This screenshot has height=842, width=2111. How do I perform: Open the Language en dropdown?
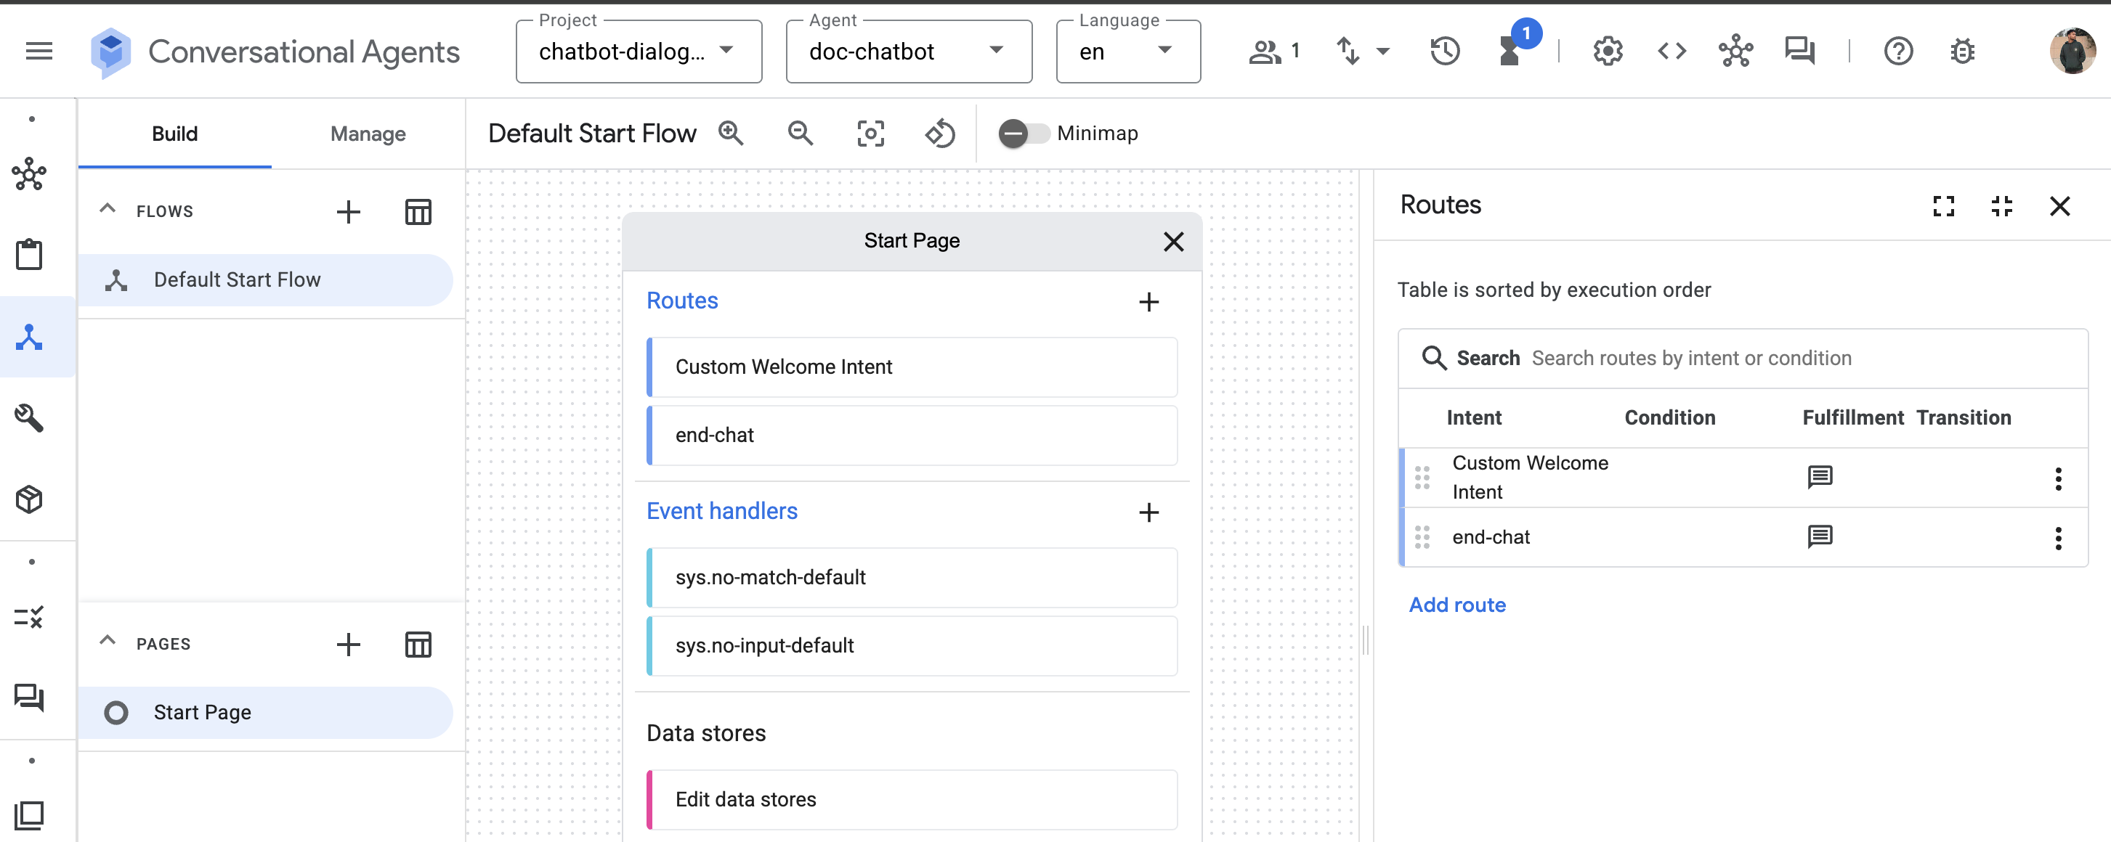pos(1127,52)
